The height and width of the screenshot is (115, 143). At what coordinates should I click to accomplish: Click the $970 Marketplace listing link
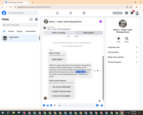click(59, 29)
